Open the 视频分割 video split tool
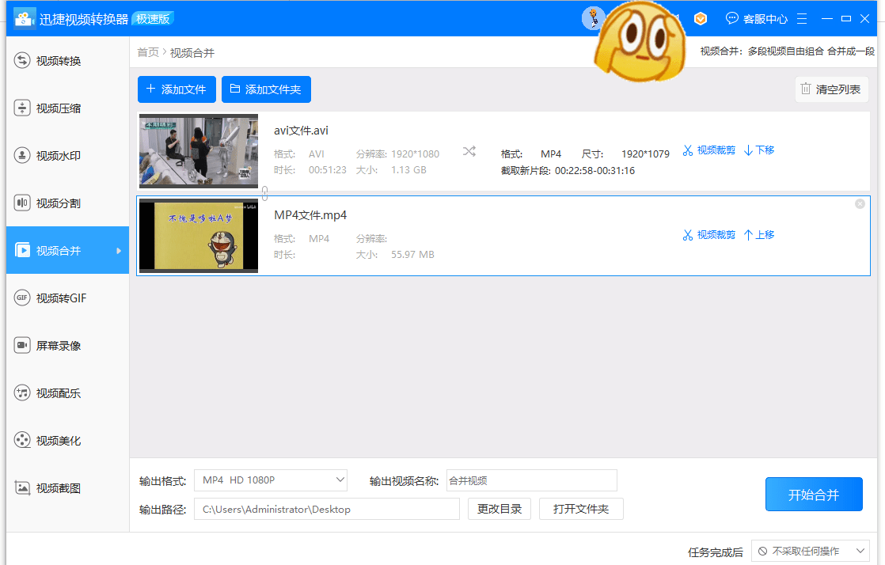The width and height of the screenshot is (885, 565). [x=59, y=203]
